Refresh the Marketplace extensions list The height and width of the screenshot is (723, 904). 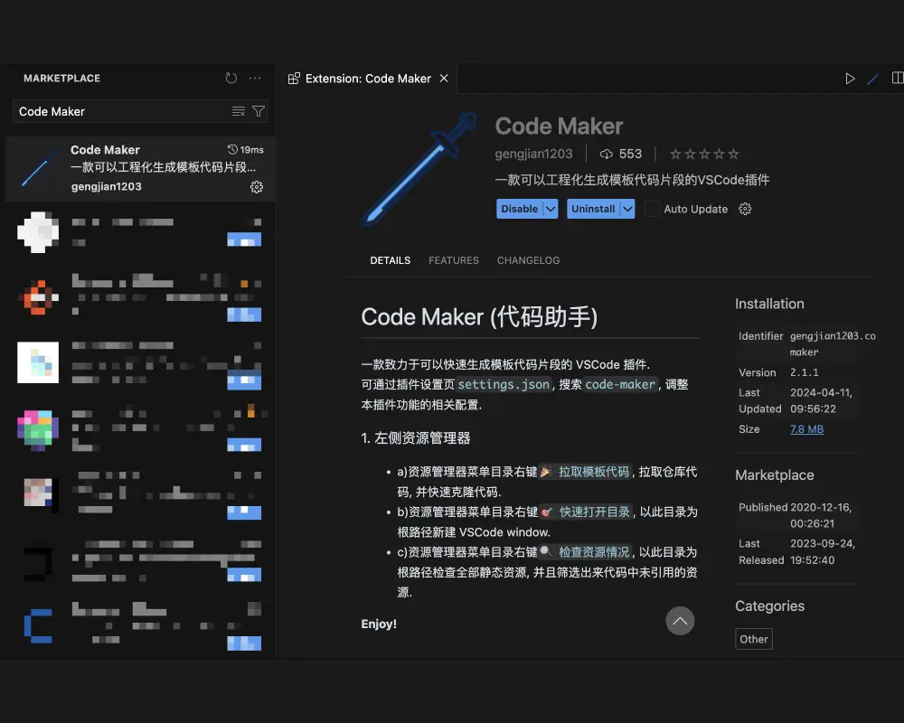[231, 79]
